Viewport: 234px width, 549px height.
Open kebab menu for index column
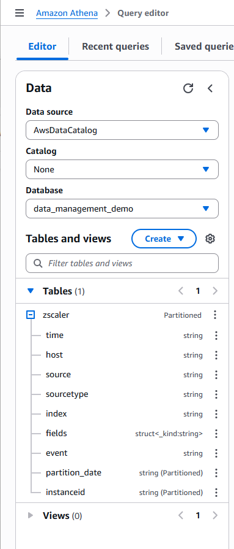(x=216, y=414)
